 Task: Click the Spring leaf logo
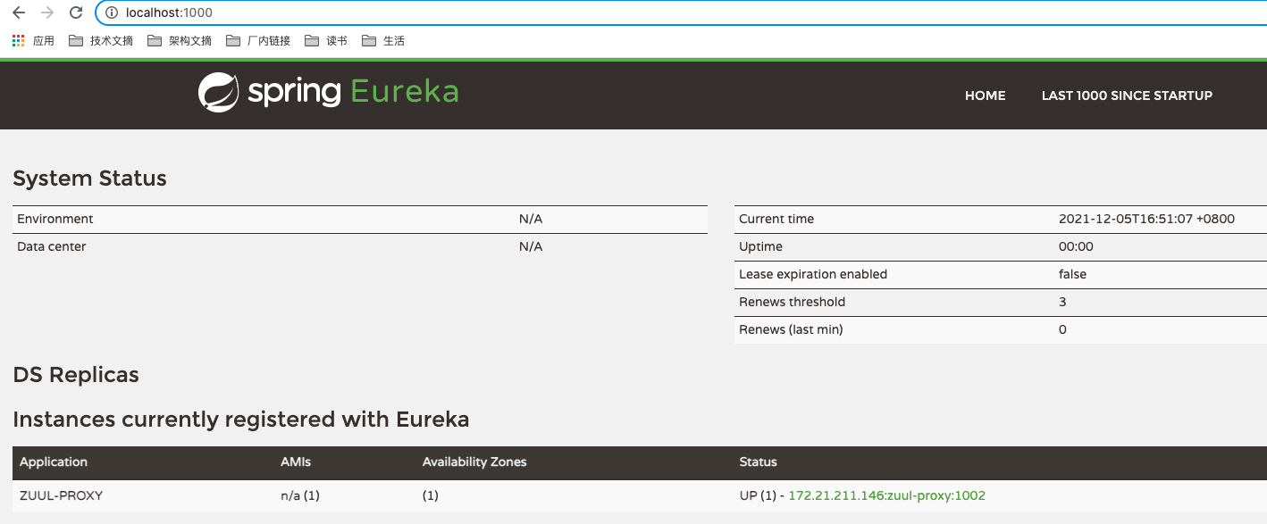click(x=218, y=93)
